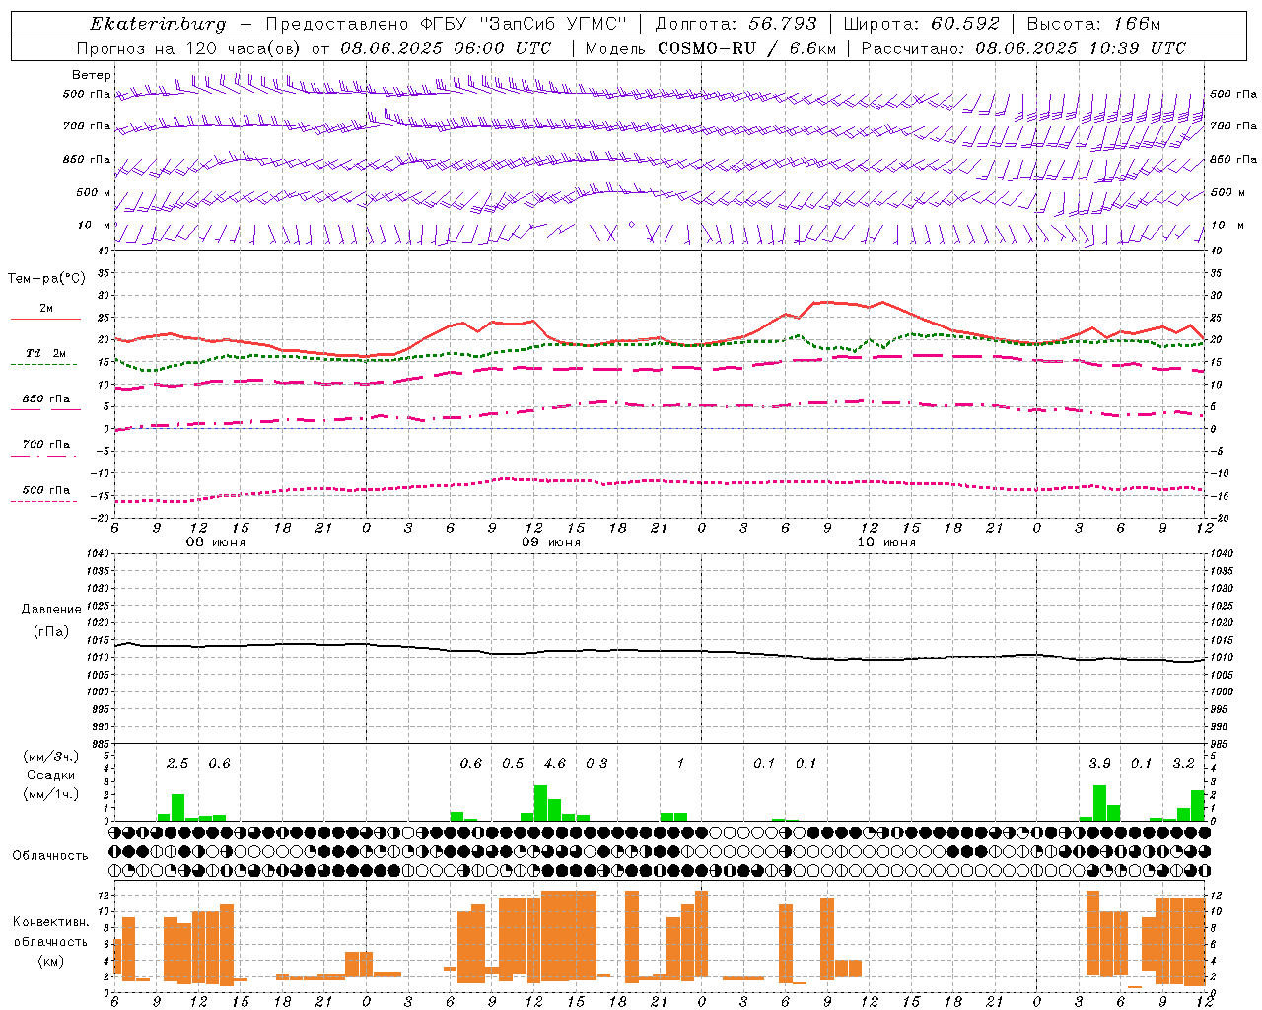The width and height of the screenshot is (1262, 1010).
Task: Click the 3.9 precipitation amount
Action: coord(1099,763)
